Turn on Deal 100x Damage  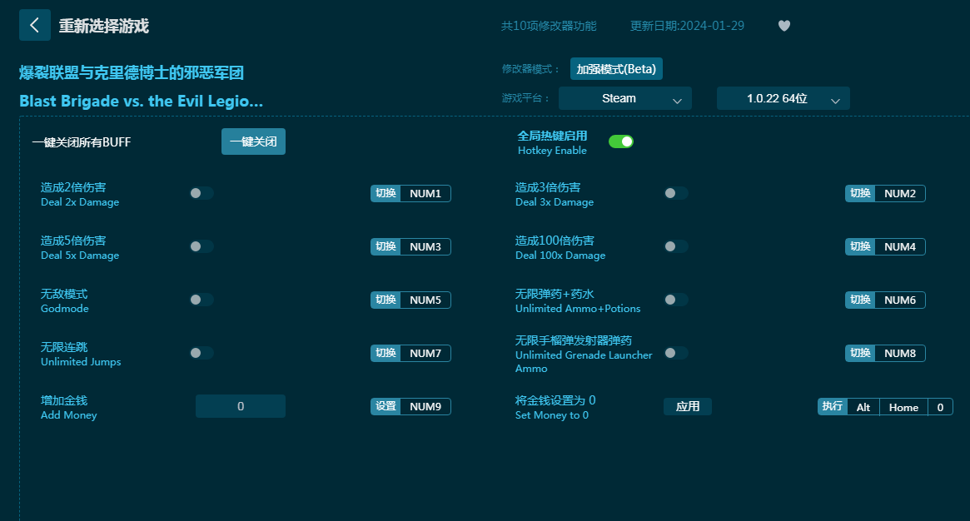(675, 246)
